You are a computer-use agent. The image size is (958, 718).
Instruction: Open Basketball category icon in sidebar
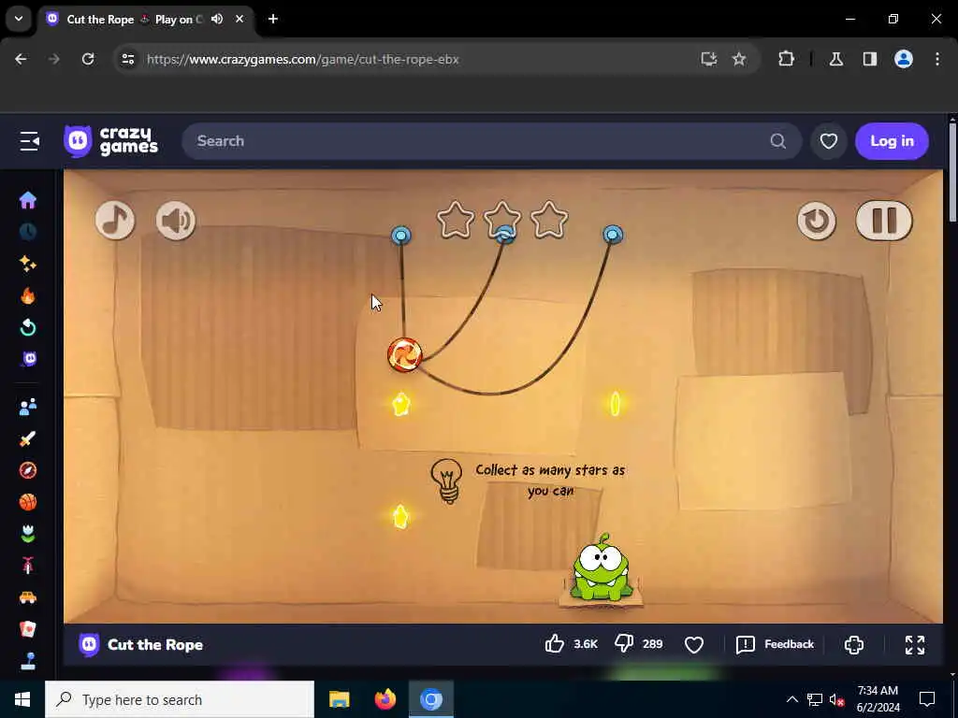(x=28, y=502)
